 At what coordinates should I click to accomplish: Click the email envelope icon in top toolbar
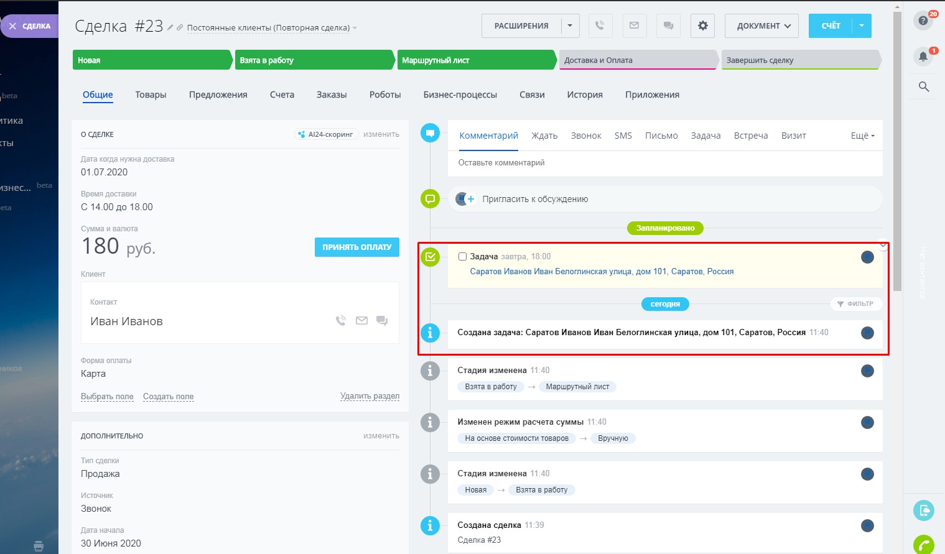[x=634, y=25]
